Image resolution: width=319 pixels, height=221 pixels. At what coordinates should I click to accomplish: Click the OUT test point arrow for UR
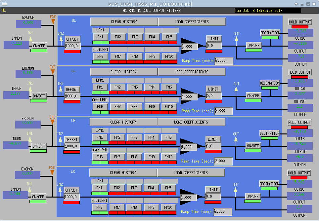coord(236,139)
